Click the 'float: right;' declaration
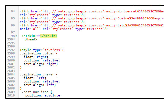This screenshot has width=164, height=104. tap(36, 57)
